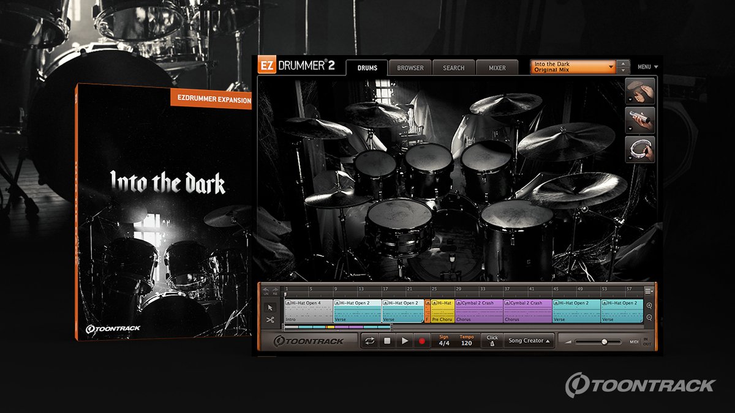This screenshot has height=413, width=735.
Task: Click the hand claps percussion thumbnail
Action: (x=641, y=90)
